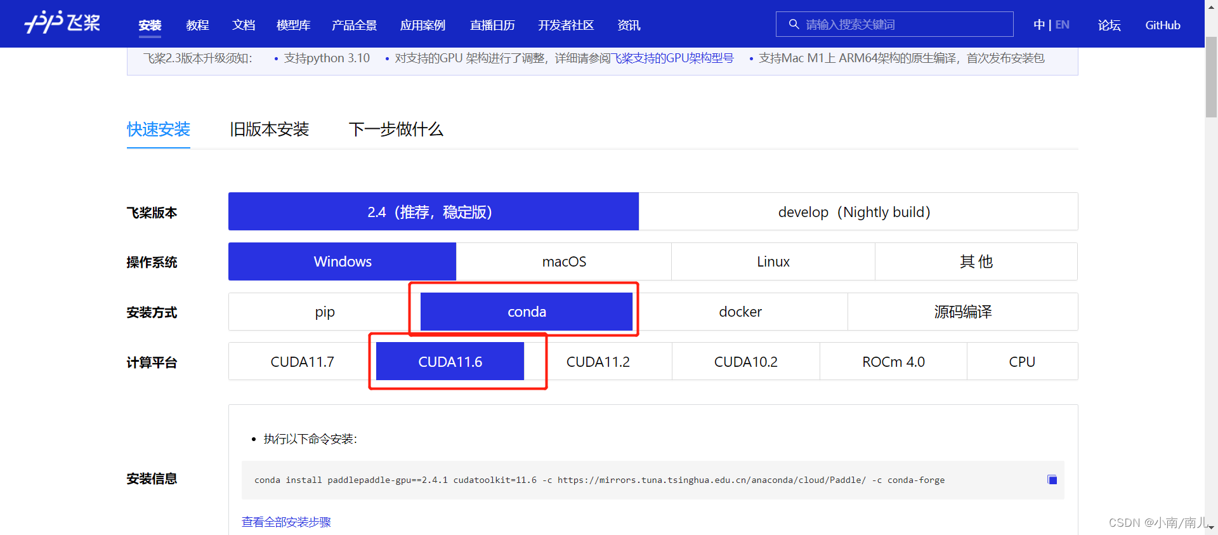
Task: Click the scrollbar down arrow
Action: [1211, 528]
